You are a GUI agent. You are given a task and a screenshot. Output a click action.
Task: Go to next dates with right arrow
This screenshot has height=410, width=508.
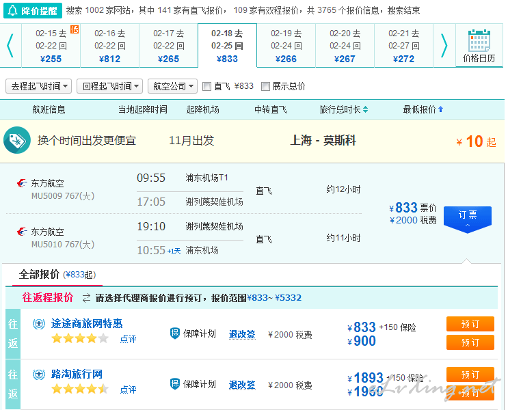click(444, 46)
